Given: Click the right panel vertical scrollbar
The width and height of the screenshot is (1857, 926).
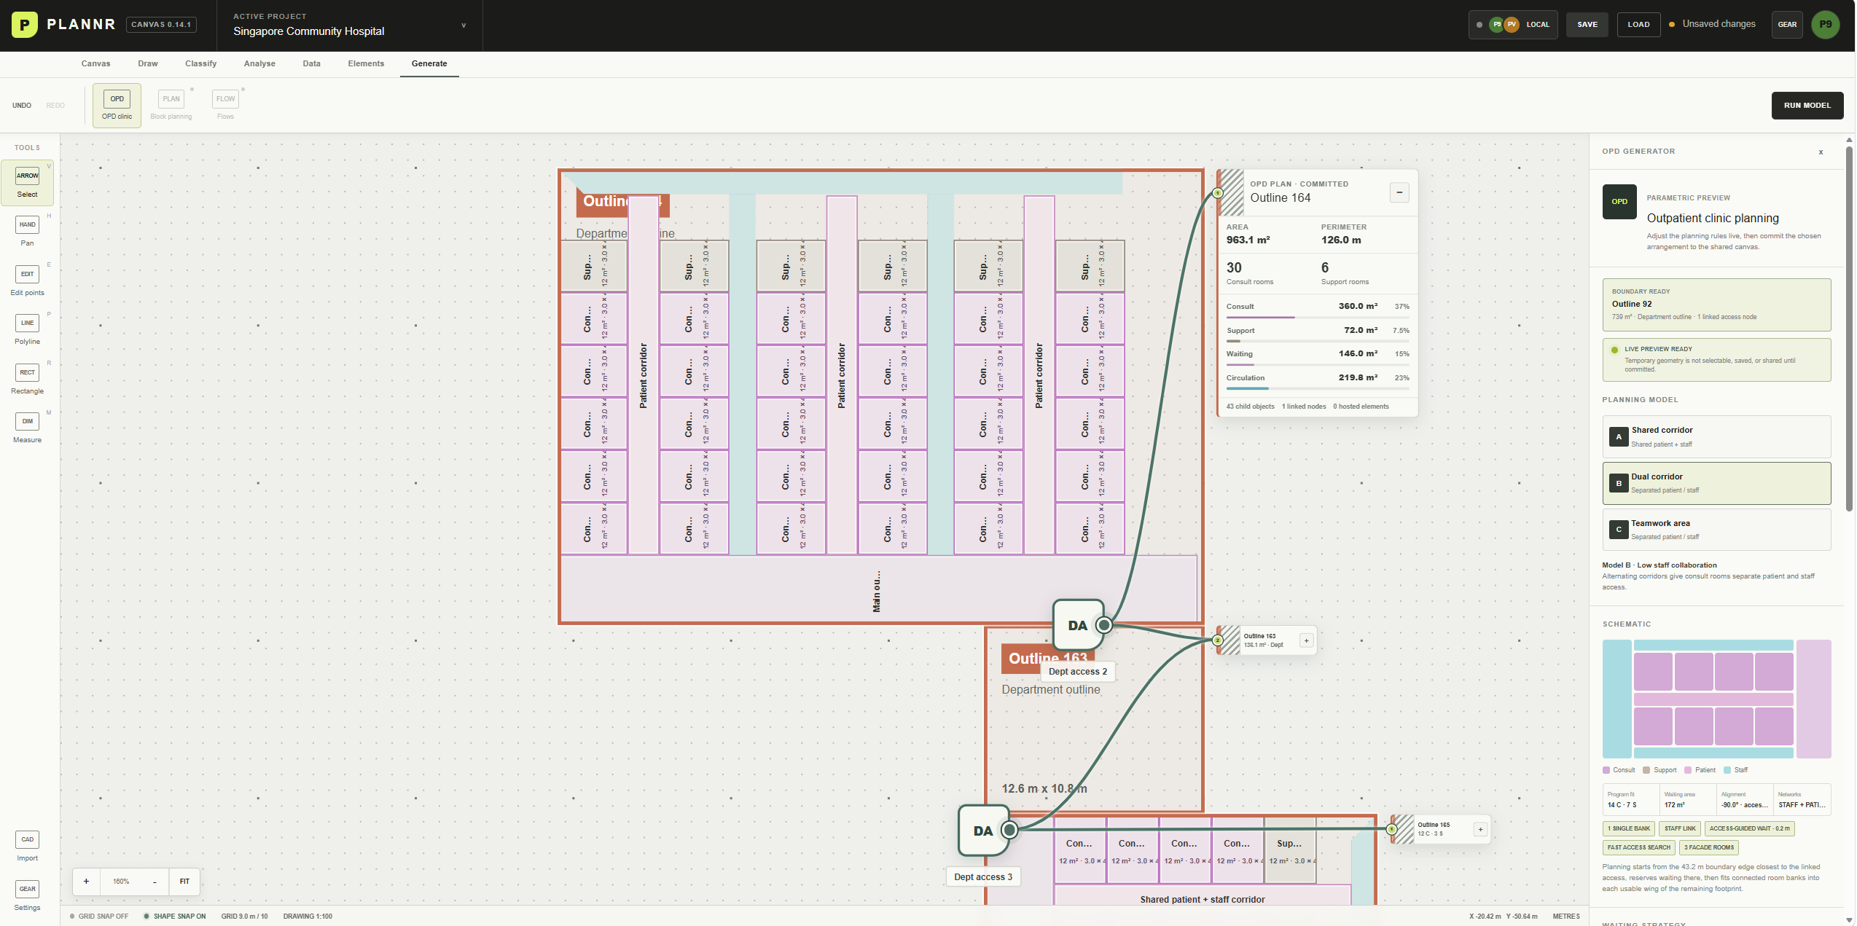Looking at the screenshot, I should pyautogui.click(x=1850, y=328).
